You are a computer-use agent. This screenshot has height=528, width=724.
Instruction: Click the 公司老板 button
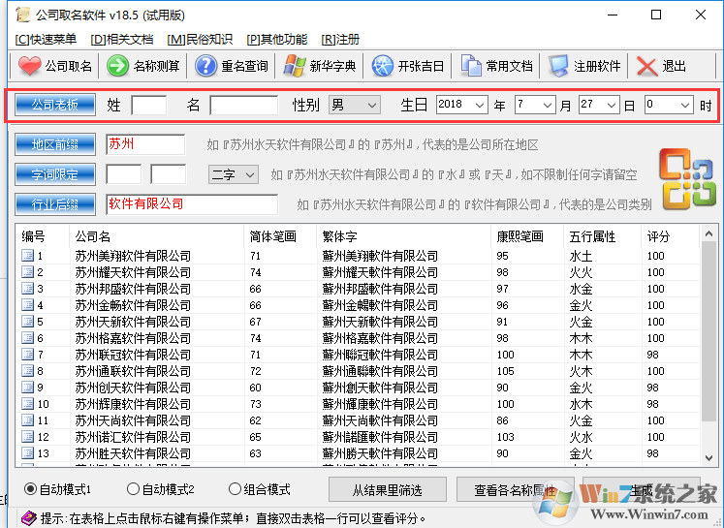click(x=55, y=105)
